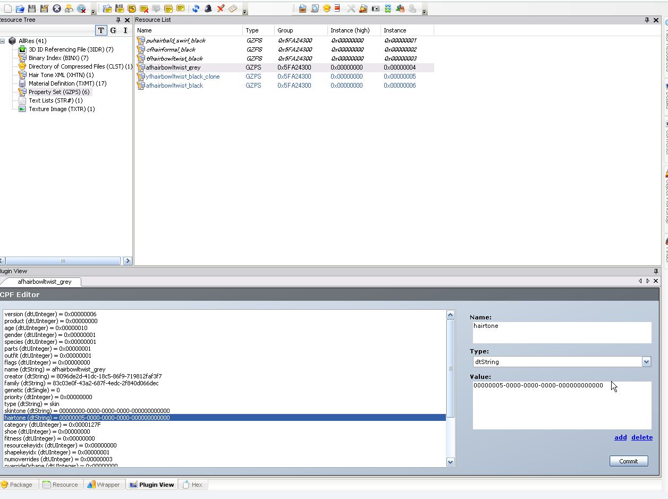Select Binary Index (BINX) tree item
Screen dimensions: 668x499
[x=58, y=58]
